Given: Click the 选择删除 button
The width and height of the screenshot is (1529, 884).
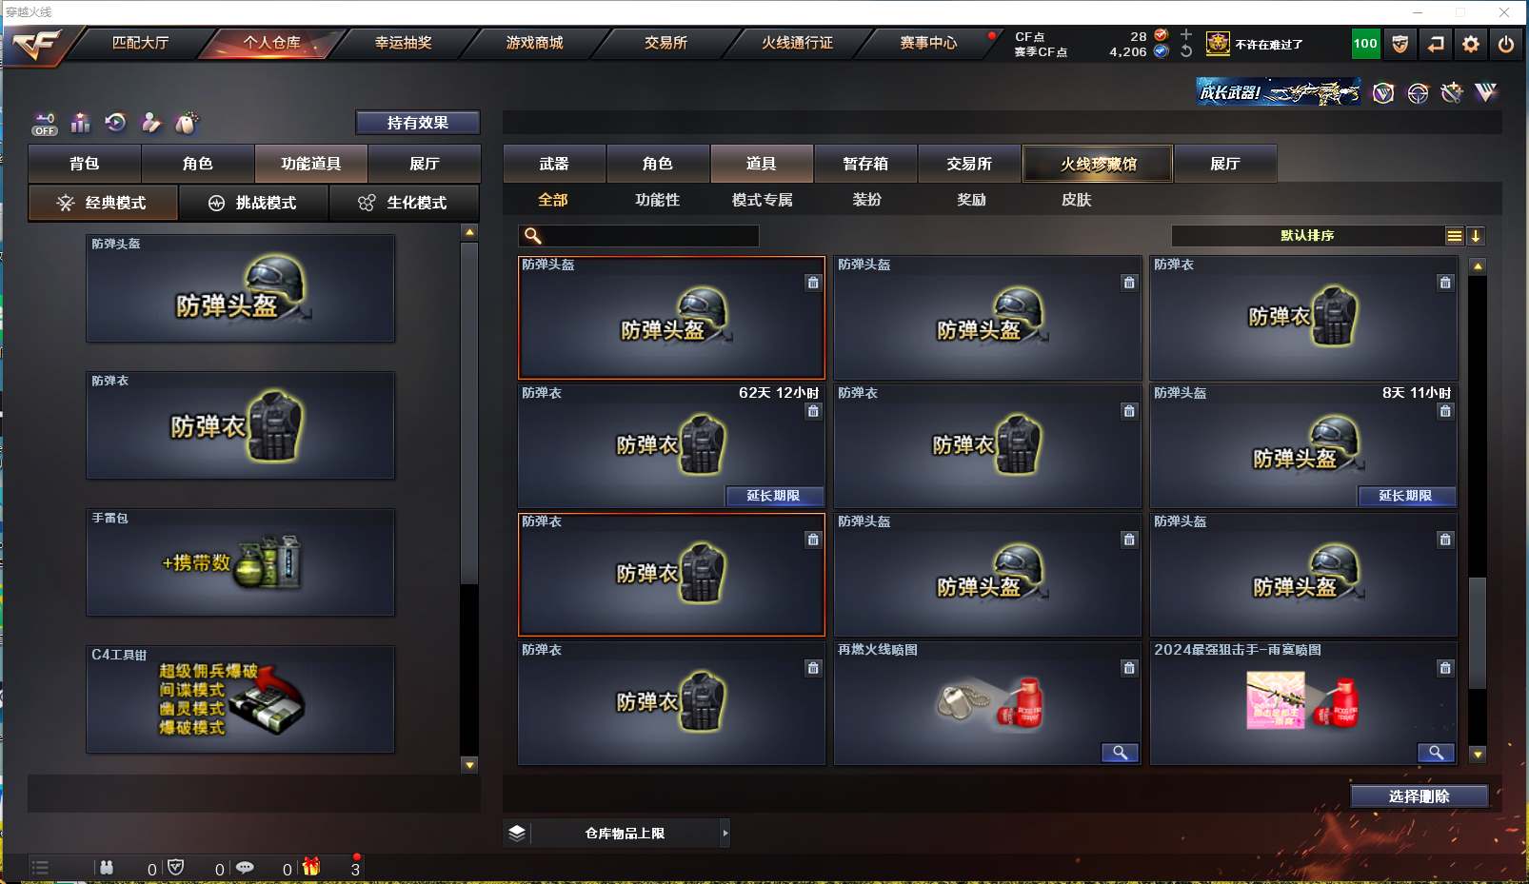Looking at the screenshot, I should coord(1420,796).
